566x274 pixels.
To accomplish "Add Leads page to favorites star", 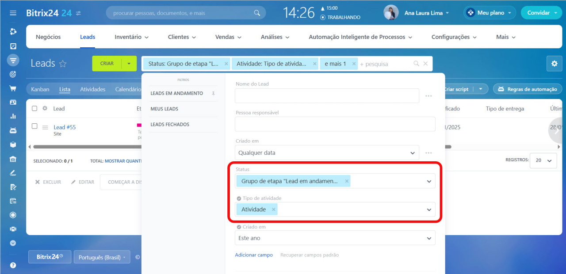I will [x=63, y=64].
